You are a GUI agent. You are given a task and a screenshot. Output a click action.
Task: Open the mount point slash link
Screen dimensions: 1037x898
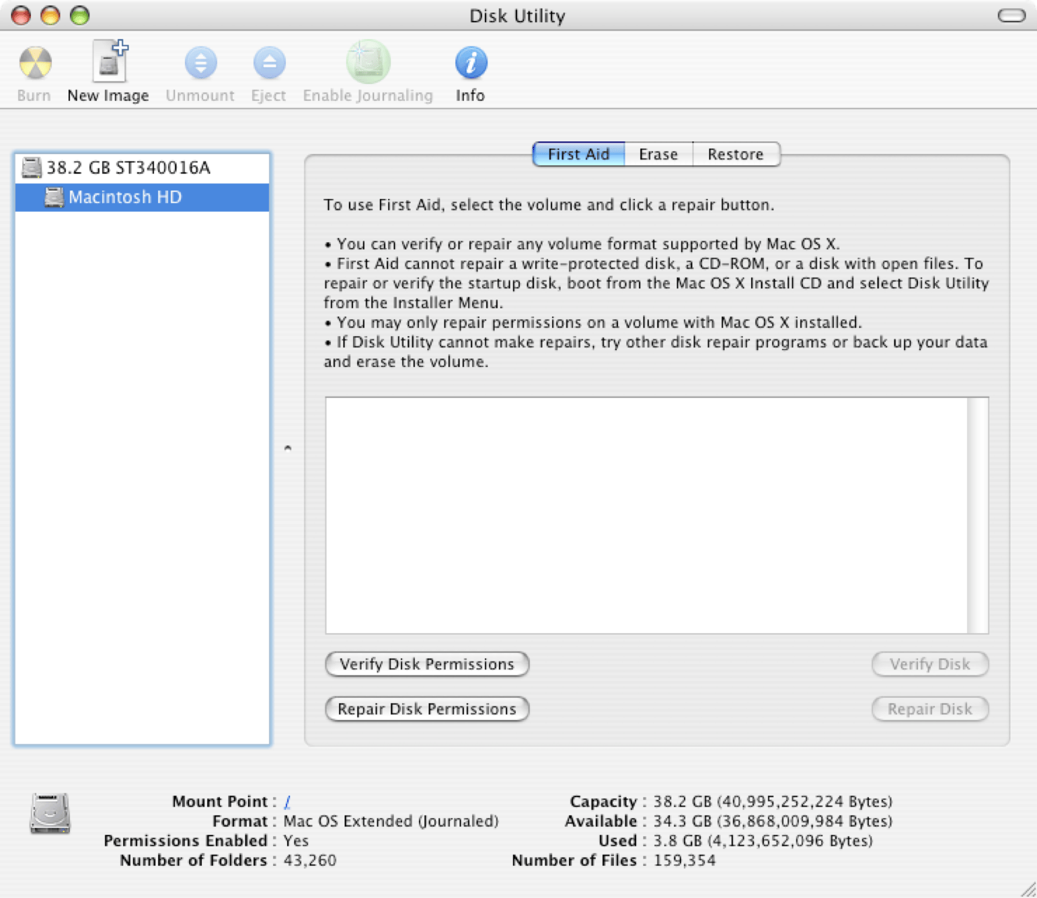287,801
